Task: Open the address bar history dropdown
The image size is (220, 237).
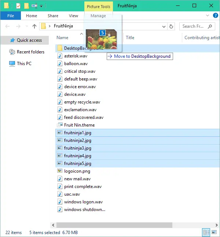Action: 164,27
